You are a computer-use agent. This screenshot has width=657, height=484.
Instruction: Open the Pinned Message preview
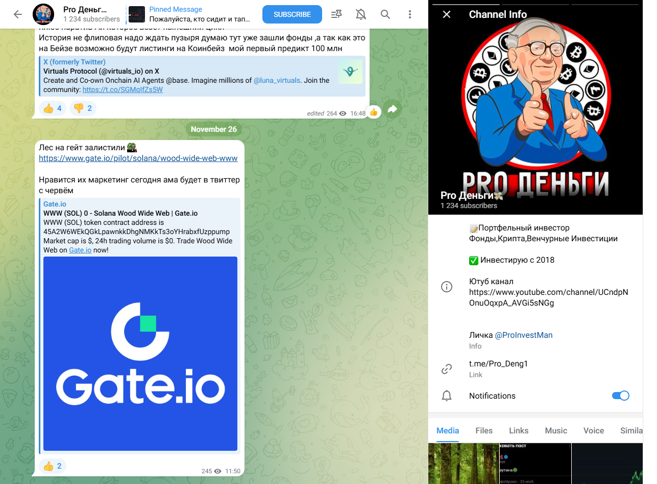point(190,14)
